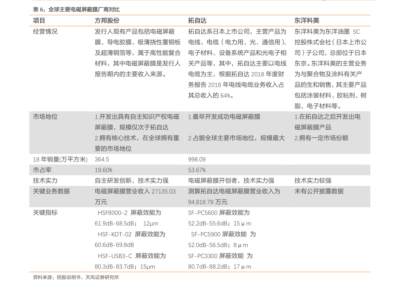Click the "未有公开披露数据" cell
Viewport: 407px width, 287px height.
(319, 191)
